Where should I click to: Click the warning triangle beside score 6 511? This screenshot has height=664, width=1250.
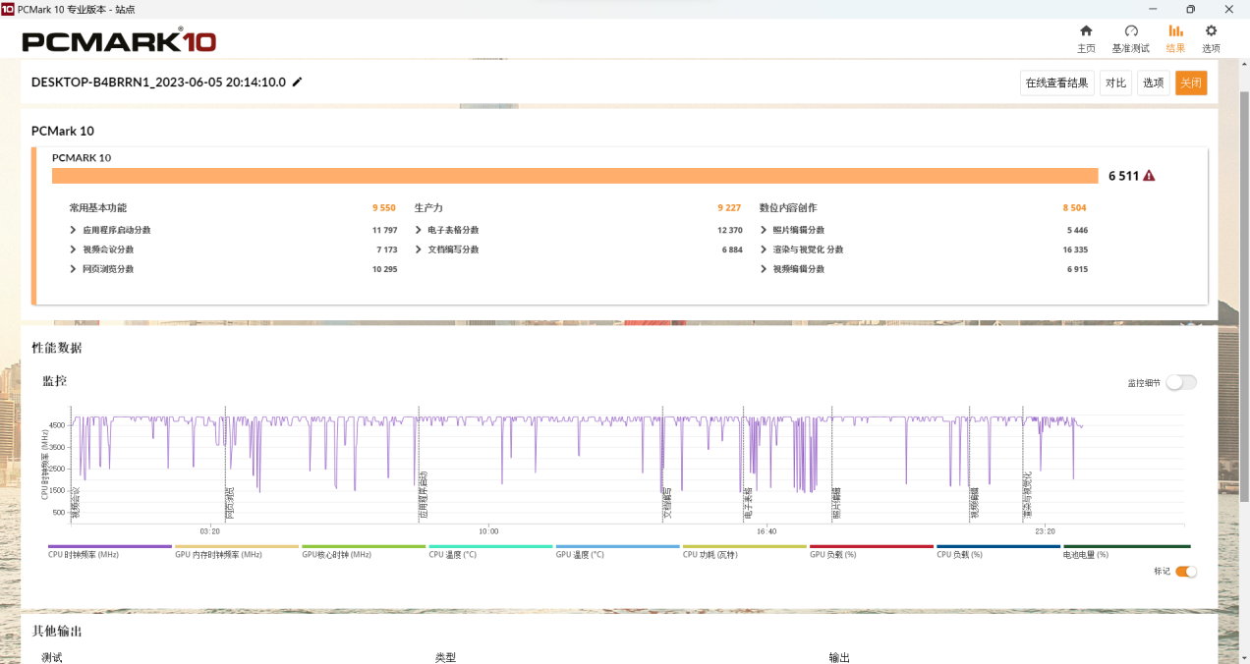(x=1149, y=176)
